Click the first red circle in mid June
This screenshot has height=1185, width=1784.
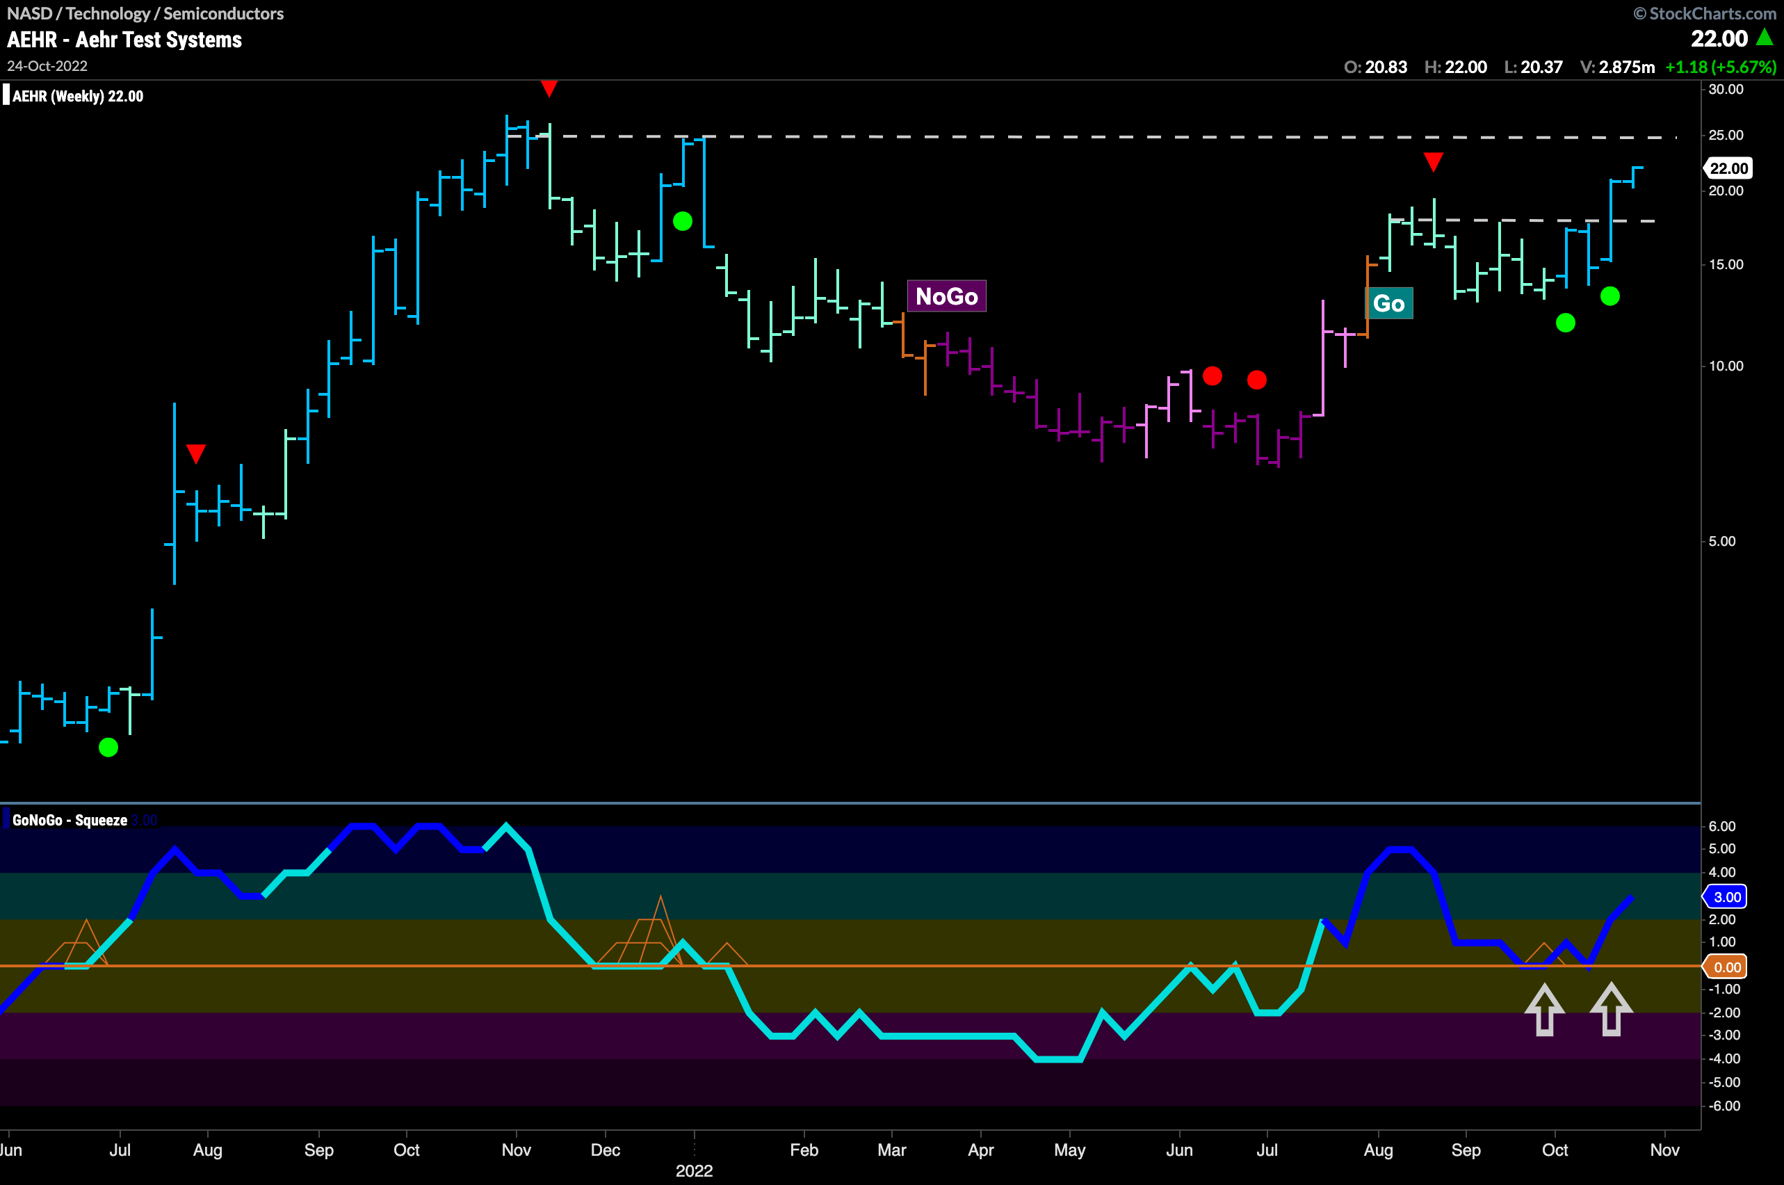1213,376
